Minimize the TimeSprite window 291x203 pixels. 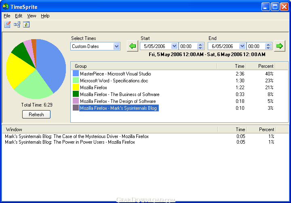(266, 7)
